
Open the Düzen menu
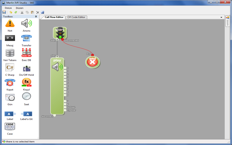20,8
